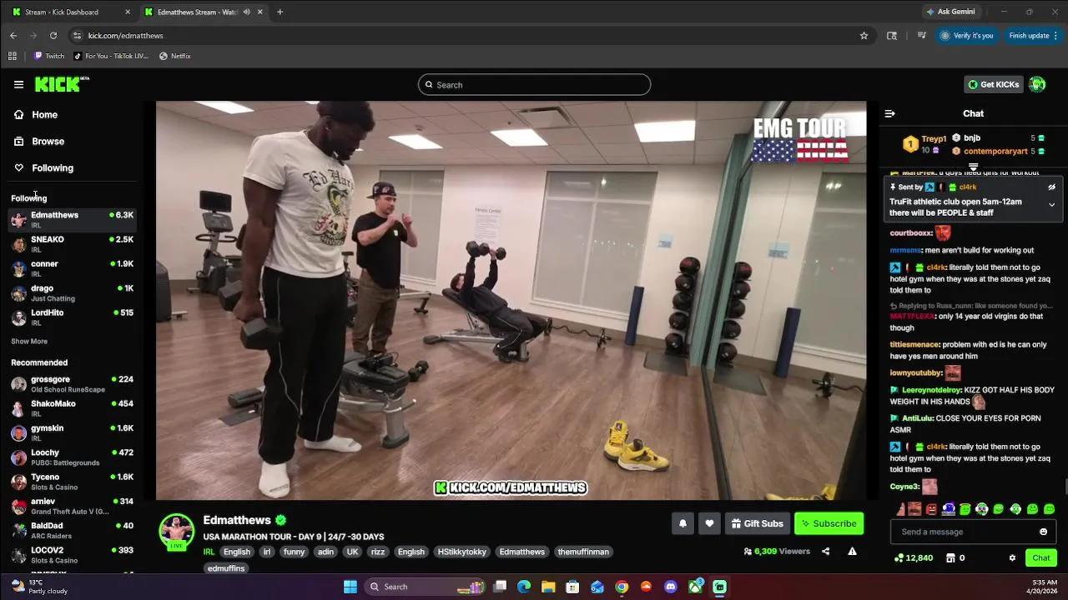Image resolution: width=1068 pixels, height=600 pixels.
Task: Click Ask Gemini button
Action: [950, 12]
